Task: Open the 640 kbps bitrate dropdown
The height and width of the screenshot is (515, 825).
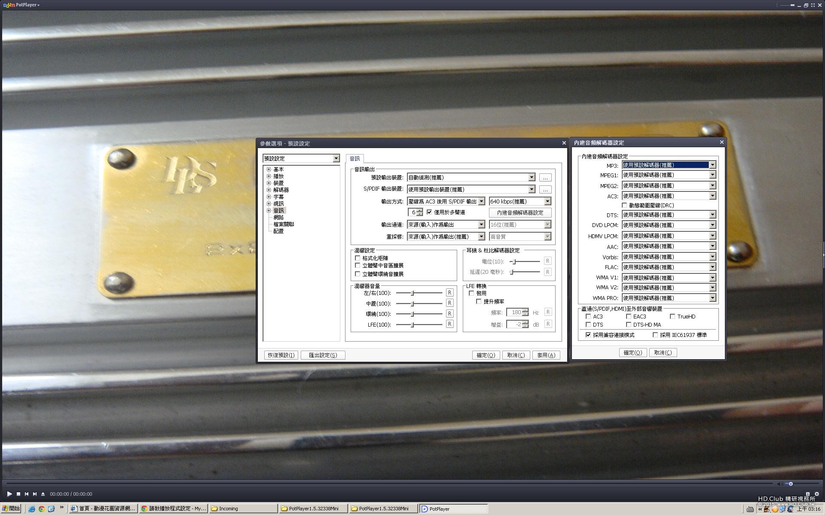Action: point(547,201)
